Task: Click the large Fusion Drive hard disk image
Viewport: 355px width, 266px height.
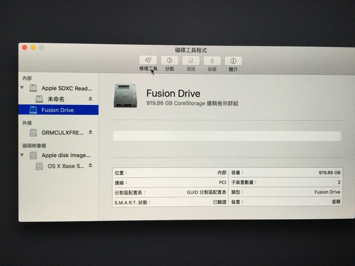Action: point(126,95)
